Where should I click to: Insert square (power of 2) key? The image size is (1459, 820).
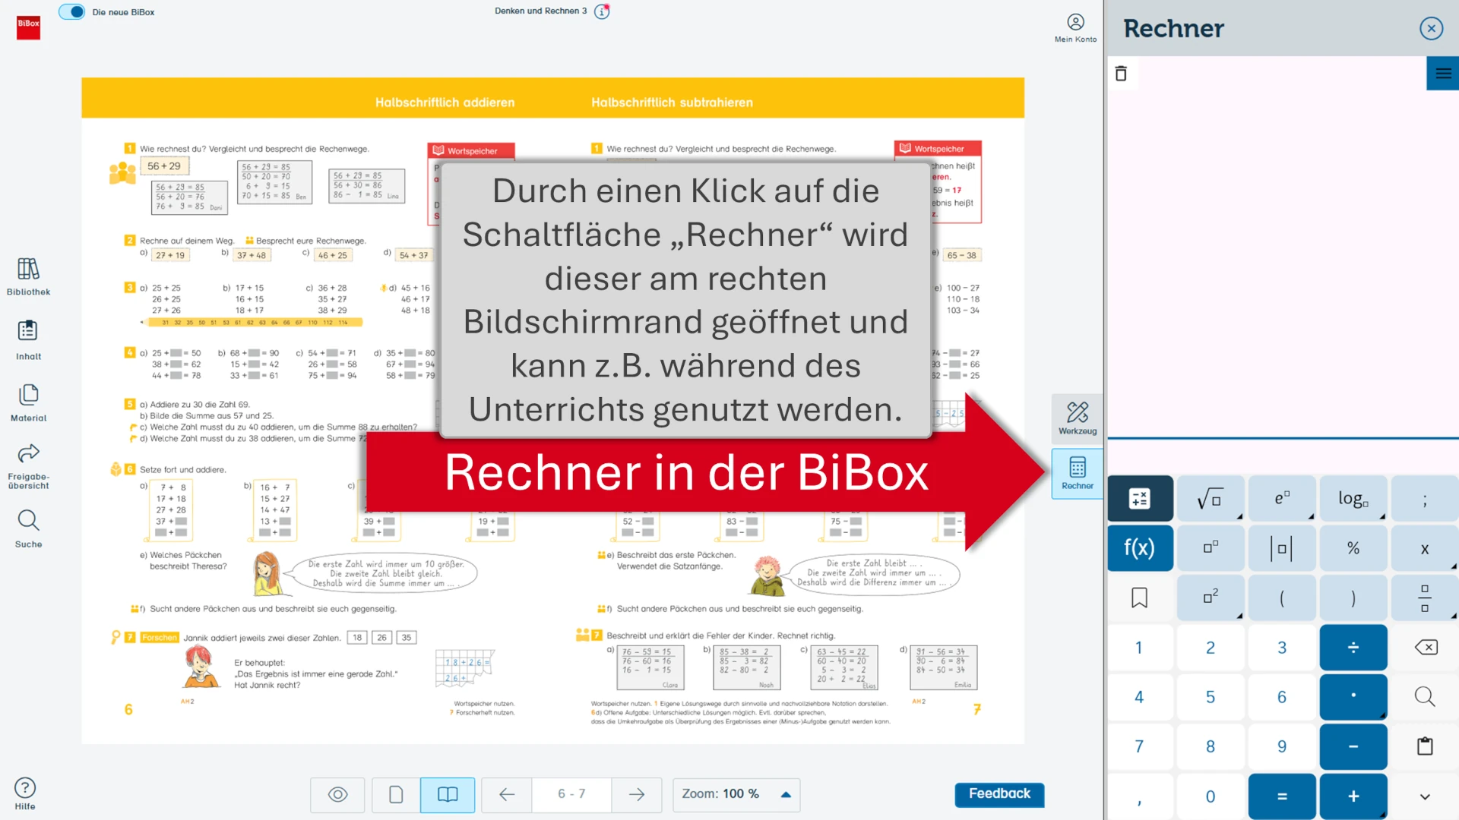1211,598
